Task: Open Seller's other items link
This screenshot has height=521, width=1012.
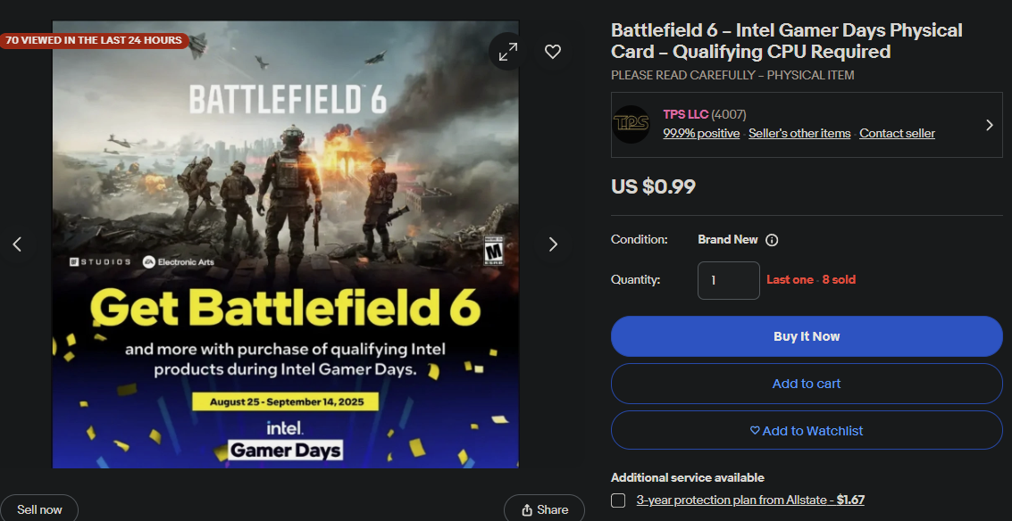Action: (x=799, y=134)
